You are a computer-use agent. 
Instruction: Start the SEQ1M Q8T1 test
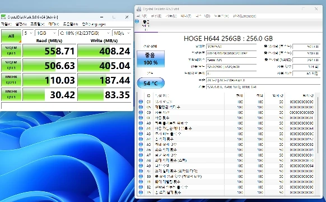tap(11, 50)
